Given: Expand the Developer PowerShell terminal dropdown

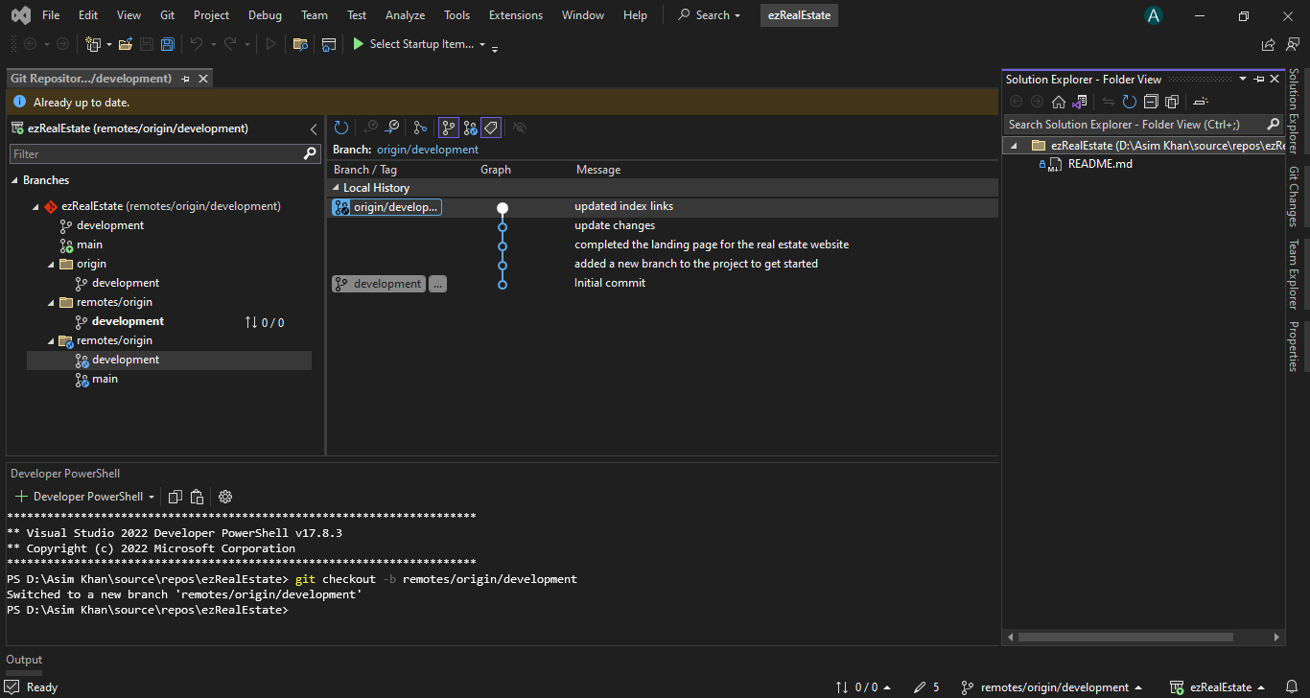Looking at the screenshot, I should coord(150,496).
